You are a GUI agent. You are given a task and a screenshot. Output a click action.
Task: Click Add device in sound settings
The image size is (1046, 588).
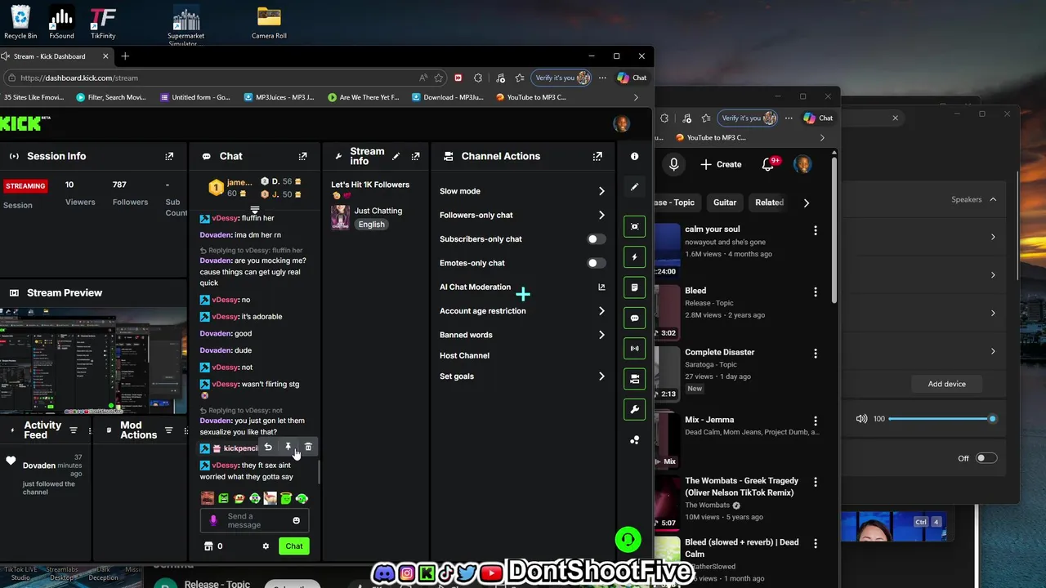pyautogui.click(x=946, y=384)
